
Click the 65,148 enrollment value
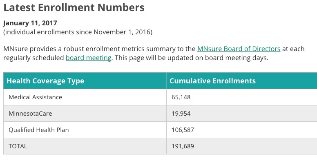181,97
